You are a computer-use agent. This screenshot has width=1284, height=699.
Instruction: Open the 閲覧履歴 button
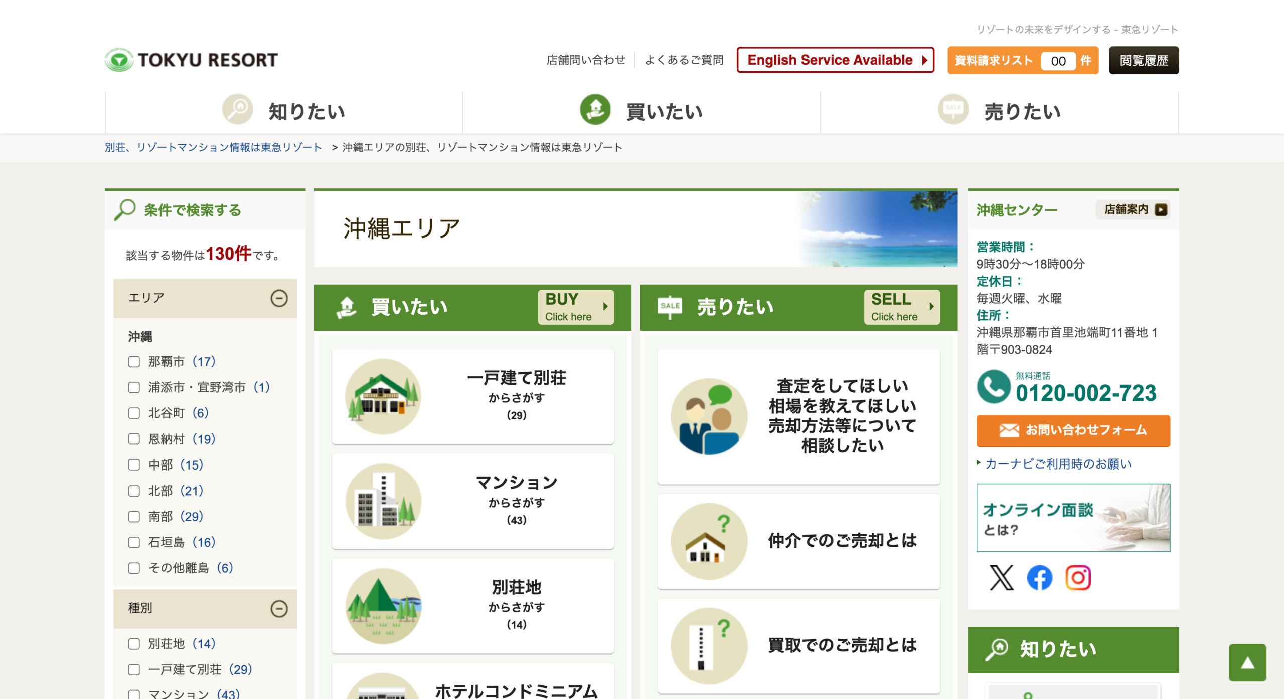click(x=1144, y=60)
